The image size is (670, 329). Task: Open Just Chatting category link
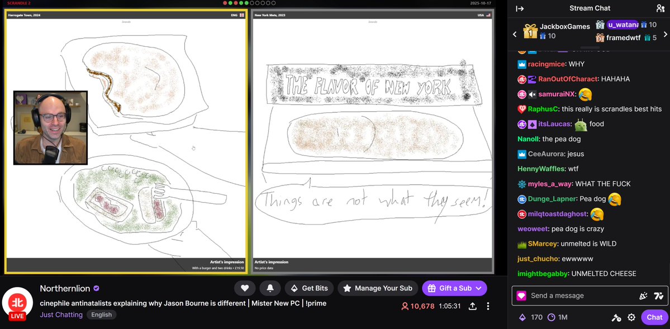(61, 314)
